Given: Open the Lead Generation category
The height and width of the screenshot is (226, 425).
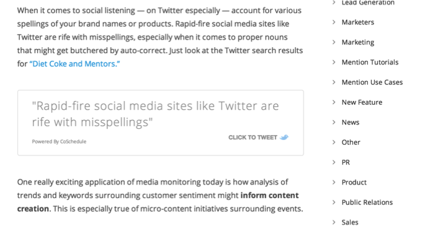Looking at the screenshot, I should tap(368, 2).
